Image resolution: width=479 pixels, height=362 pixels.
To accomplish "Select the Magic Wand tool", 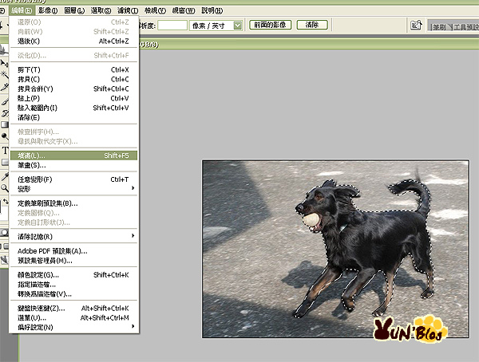I will point(4,74).
